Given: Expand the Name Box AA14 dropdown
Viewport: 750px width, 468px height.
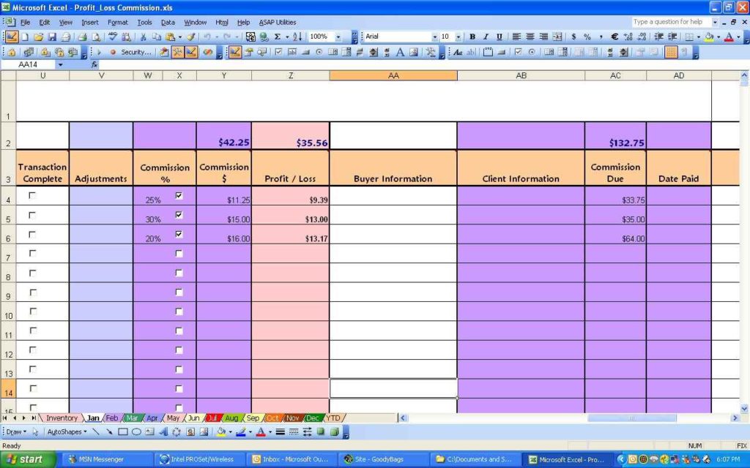Looking at the screenshot, I should (60, 64).
